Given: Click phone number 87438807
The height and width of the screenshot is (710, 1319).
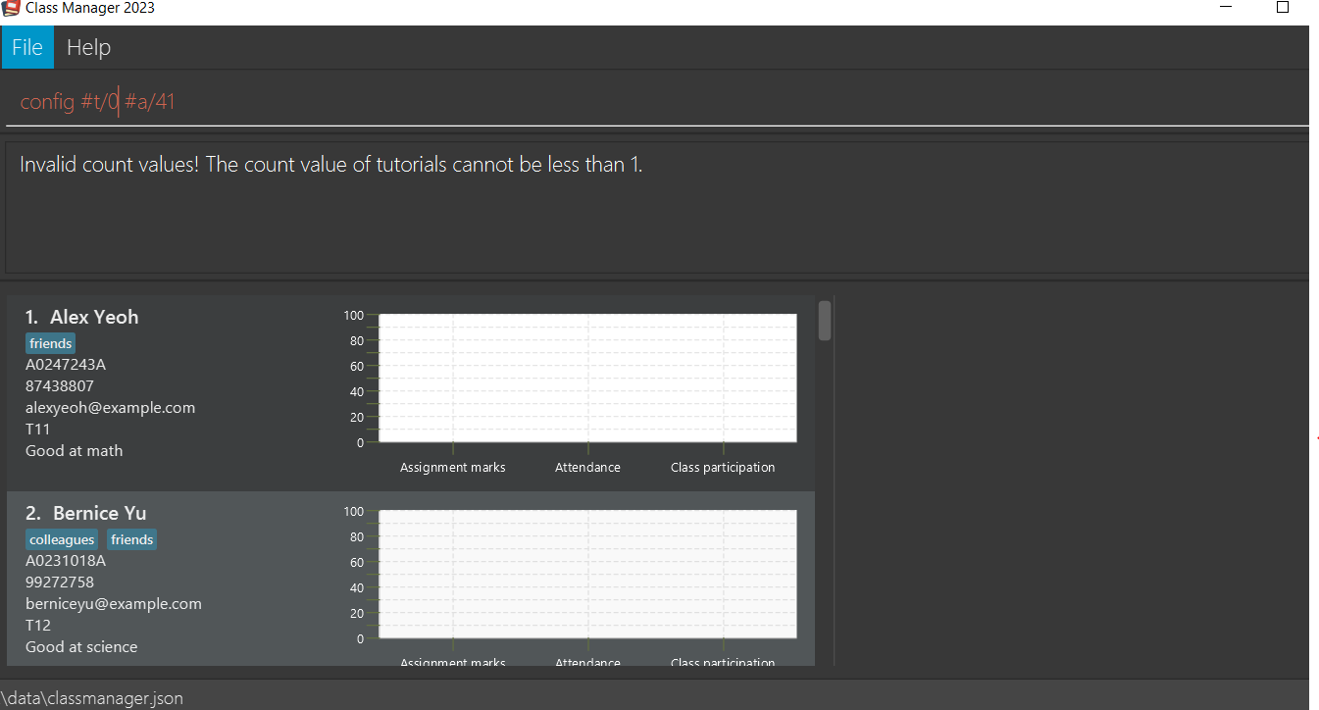Looking at the screenshot, I should 60,386.
